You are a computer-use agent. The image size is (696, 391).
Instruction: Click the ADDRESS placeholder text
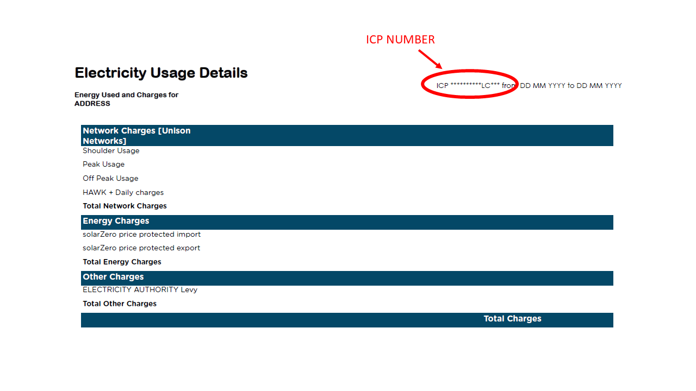coord(92,104)
